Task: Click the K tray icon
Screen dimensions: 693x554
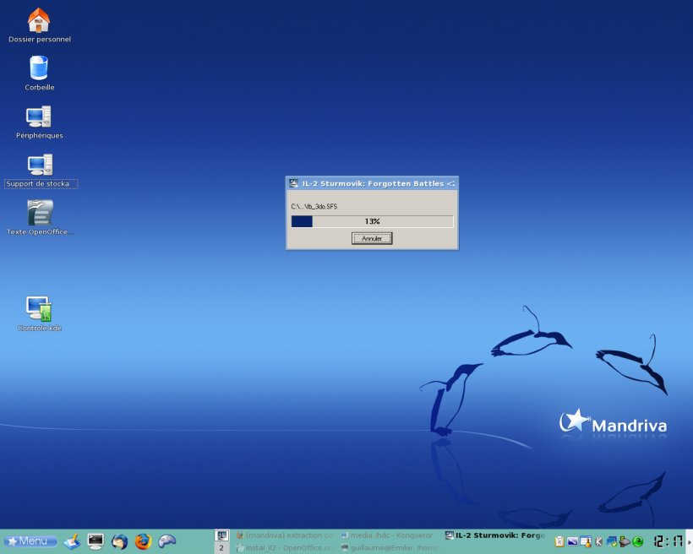Action: 599,541
